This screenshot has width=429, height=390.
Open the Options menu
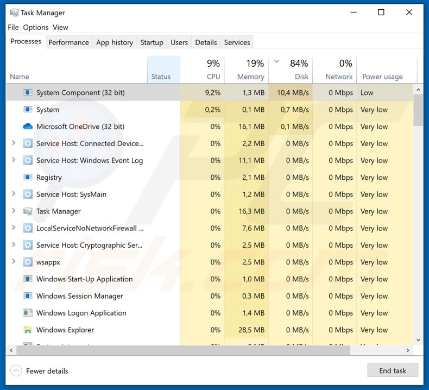(x=35, y=27)
